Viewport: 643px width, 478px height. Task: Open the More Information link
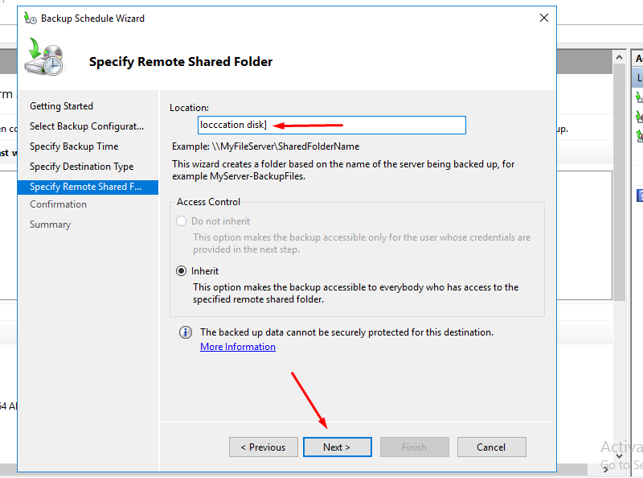click(x=238, y=347)
